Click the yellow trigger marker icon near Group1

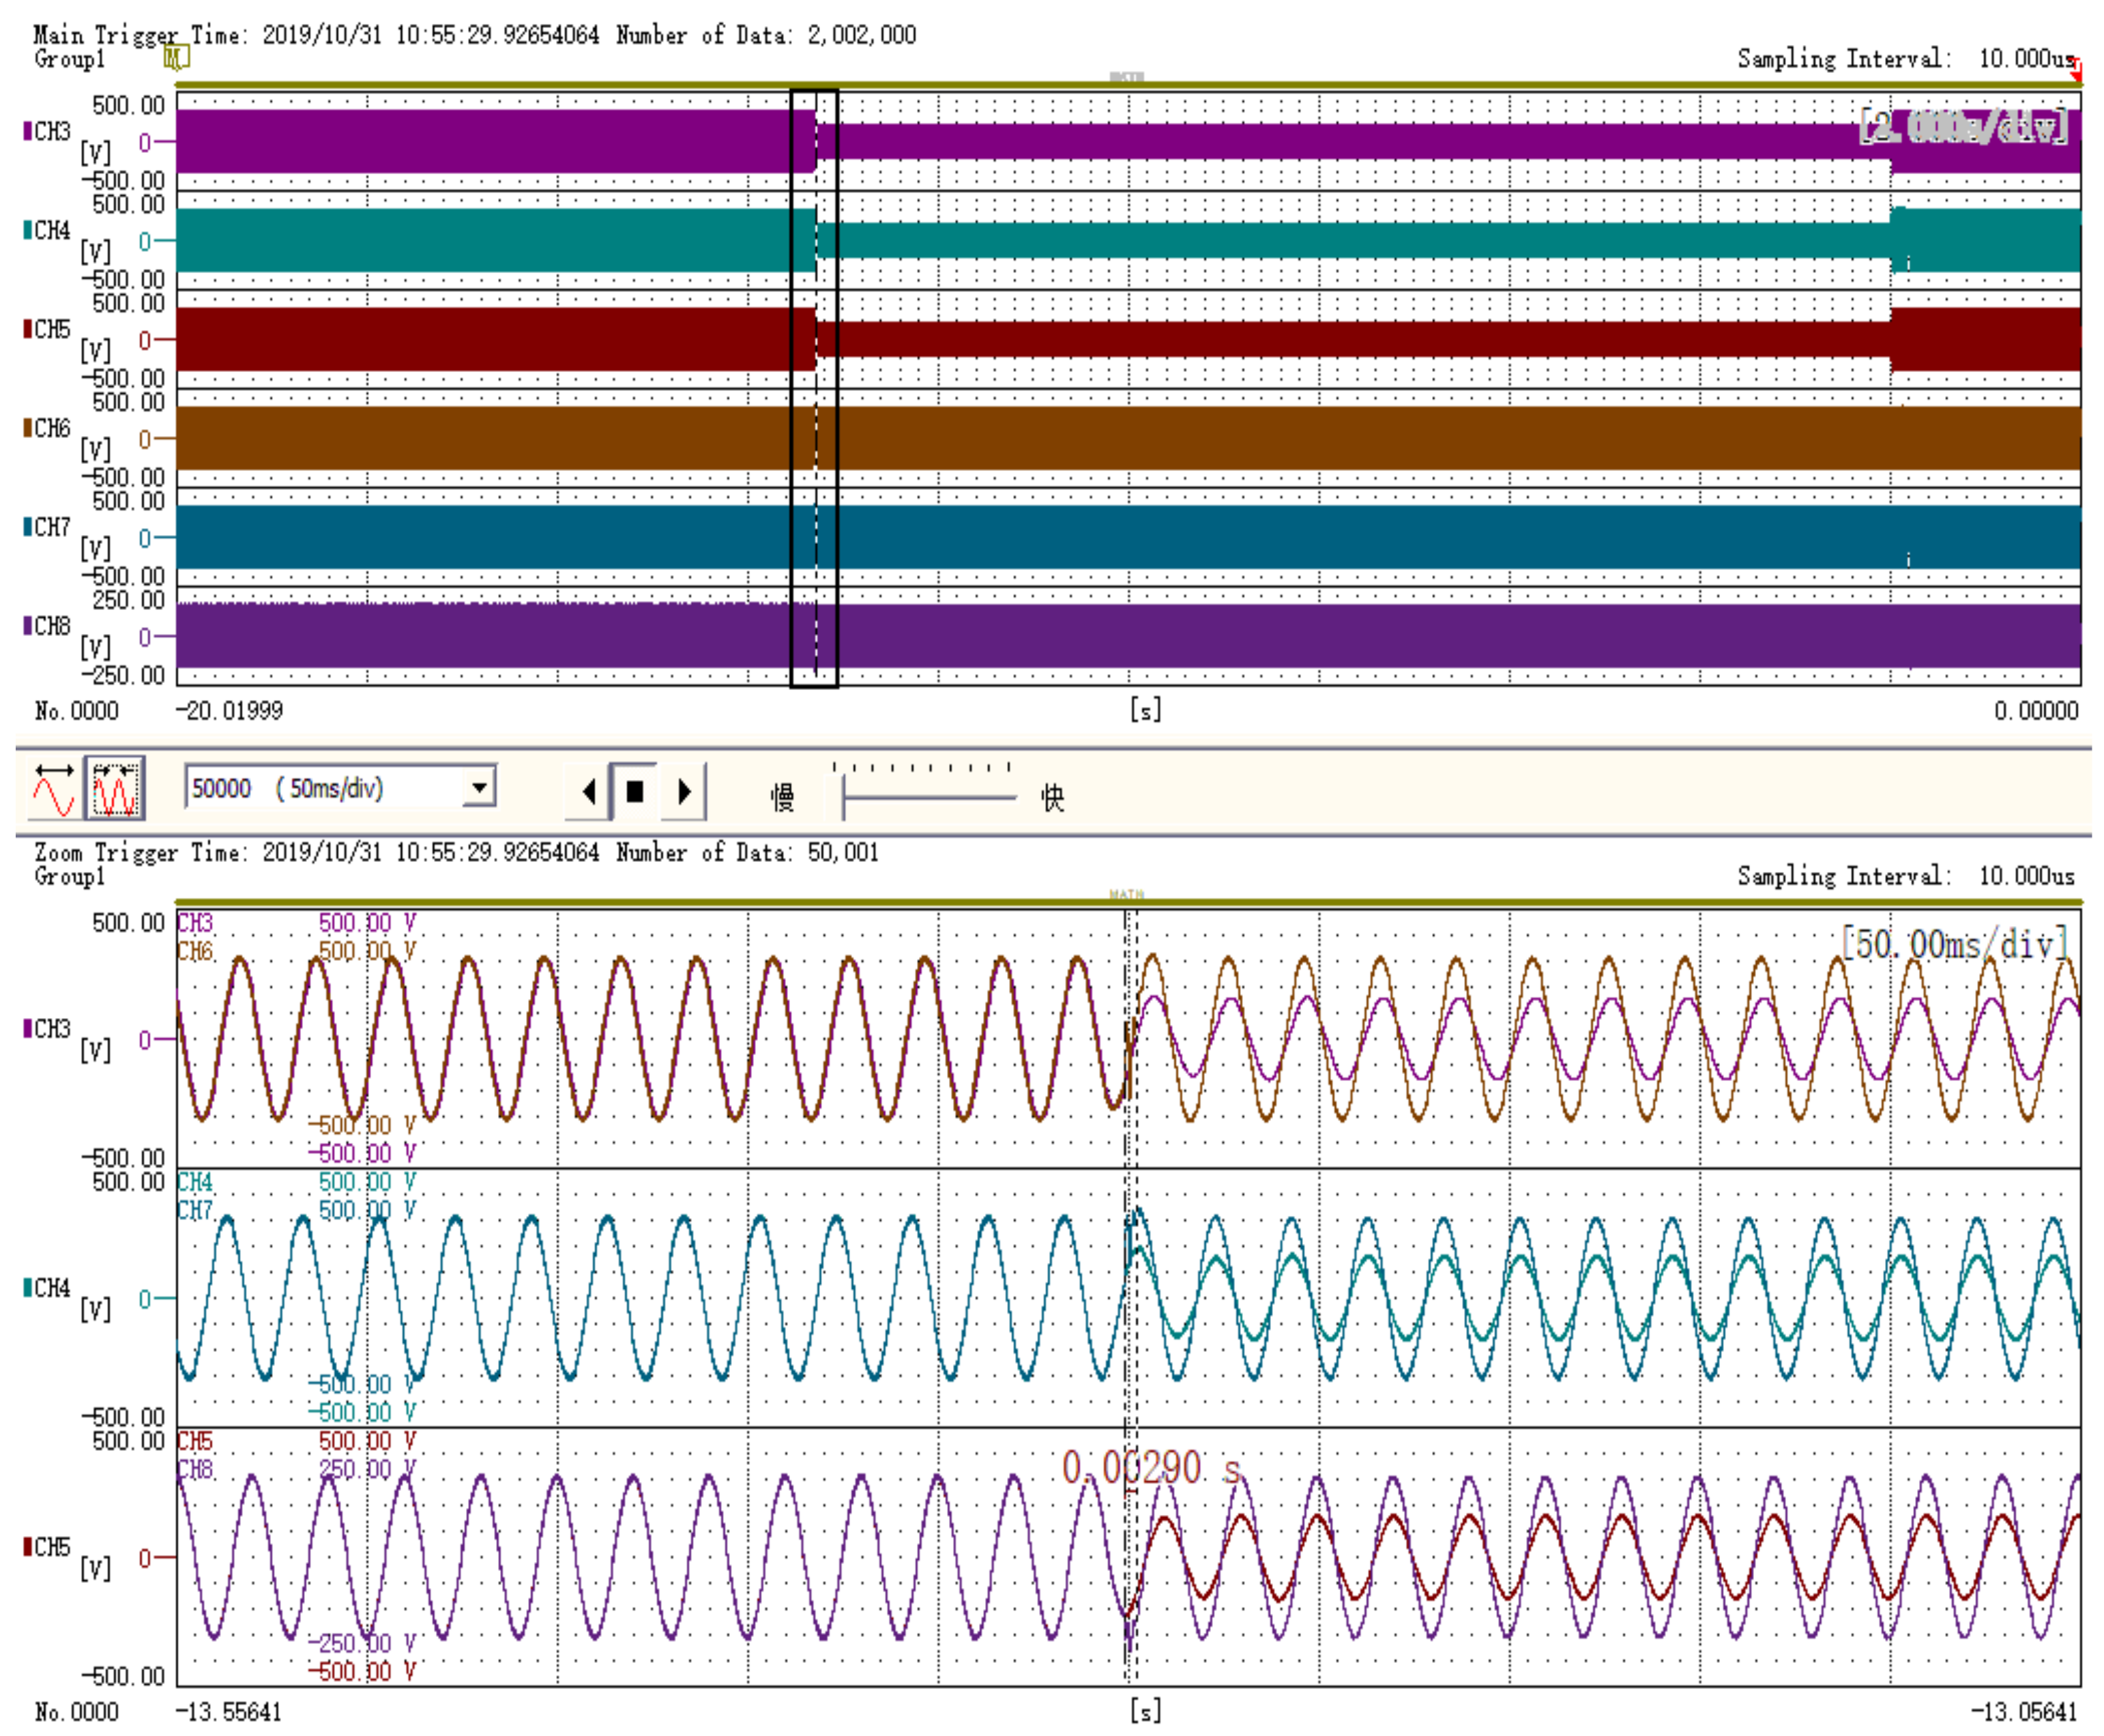[x=176, y=58]
